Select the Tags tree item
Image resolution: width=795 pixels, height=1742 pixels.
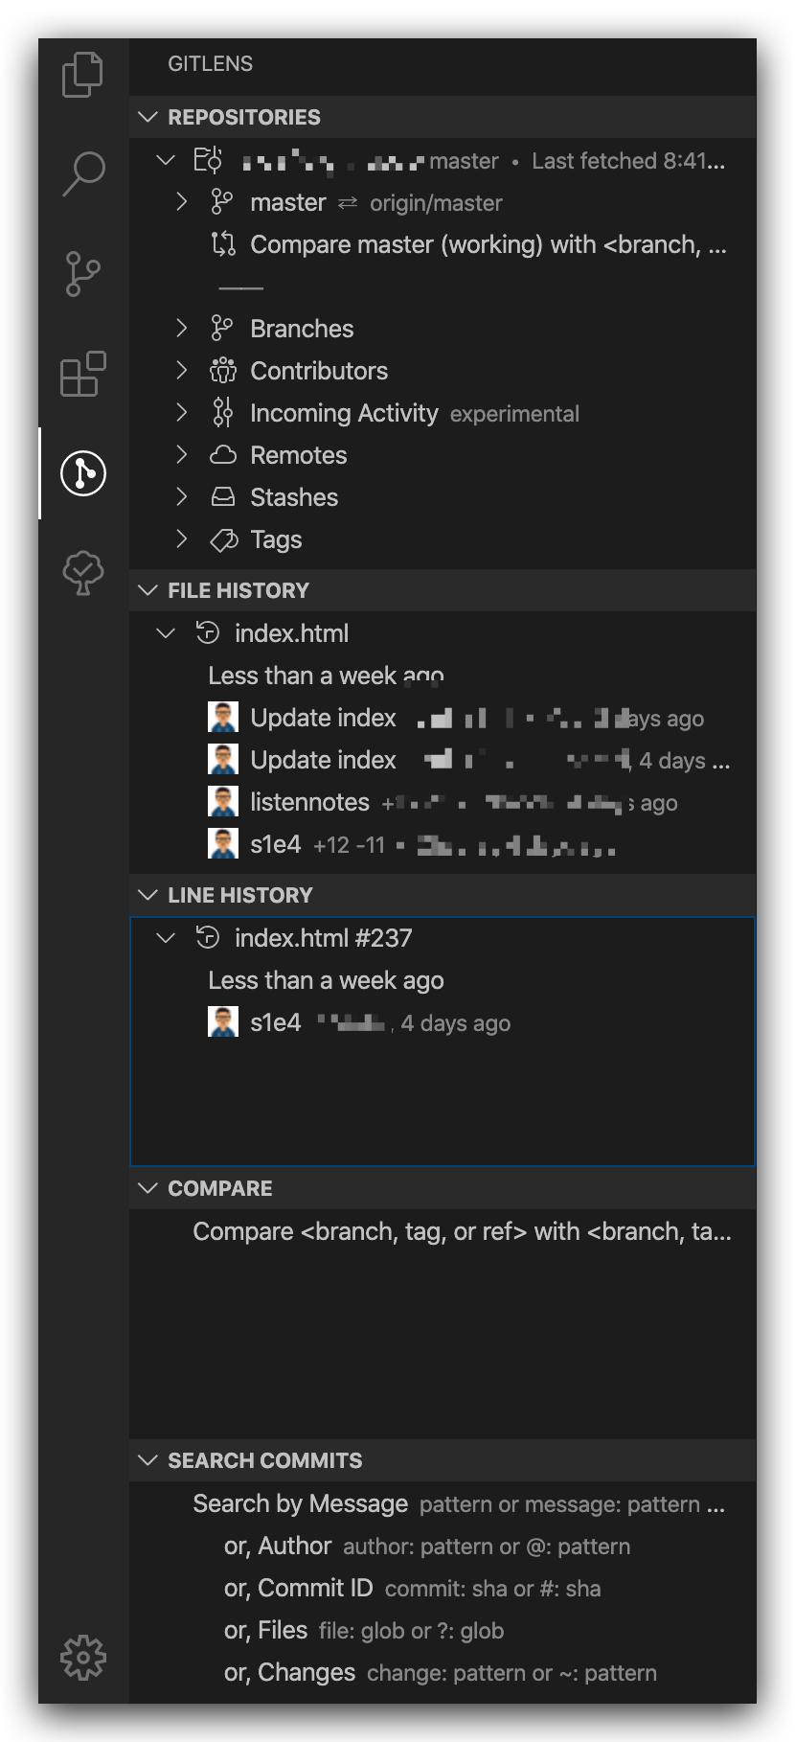coord(276,539)
